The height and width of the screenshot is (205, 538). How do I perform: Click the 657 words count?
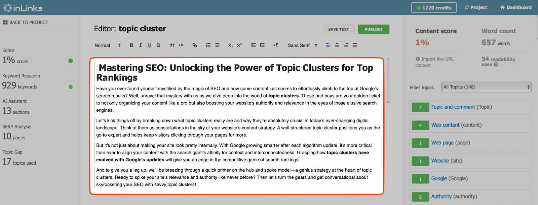click(496, 43)
